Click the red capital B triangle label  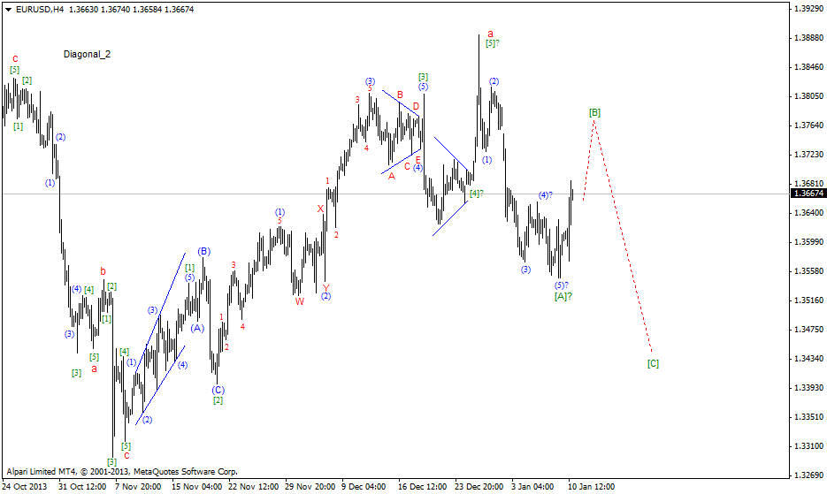[400, 95]
